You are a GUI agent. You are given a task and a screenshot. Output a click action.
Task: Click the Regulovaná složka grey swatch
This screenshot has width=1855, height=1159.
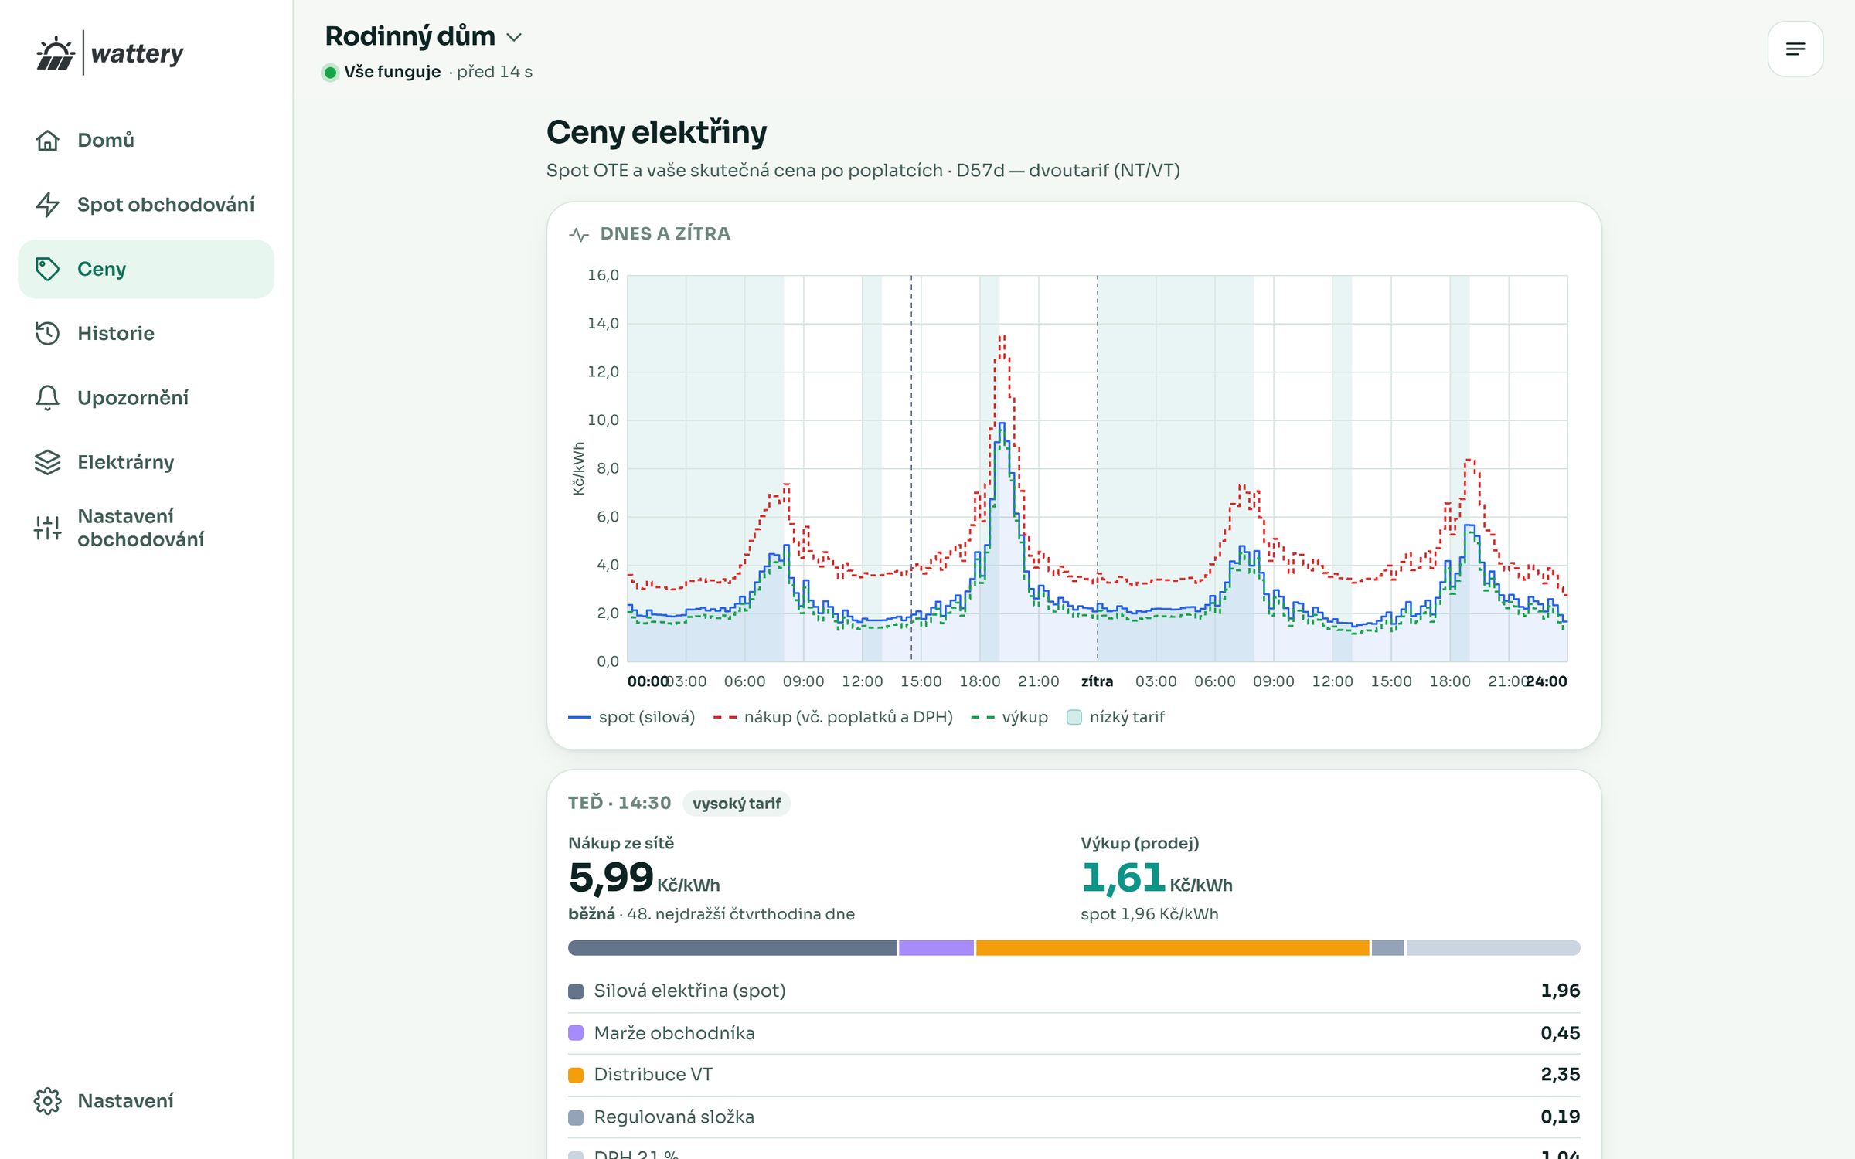576,1117
